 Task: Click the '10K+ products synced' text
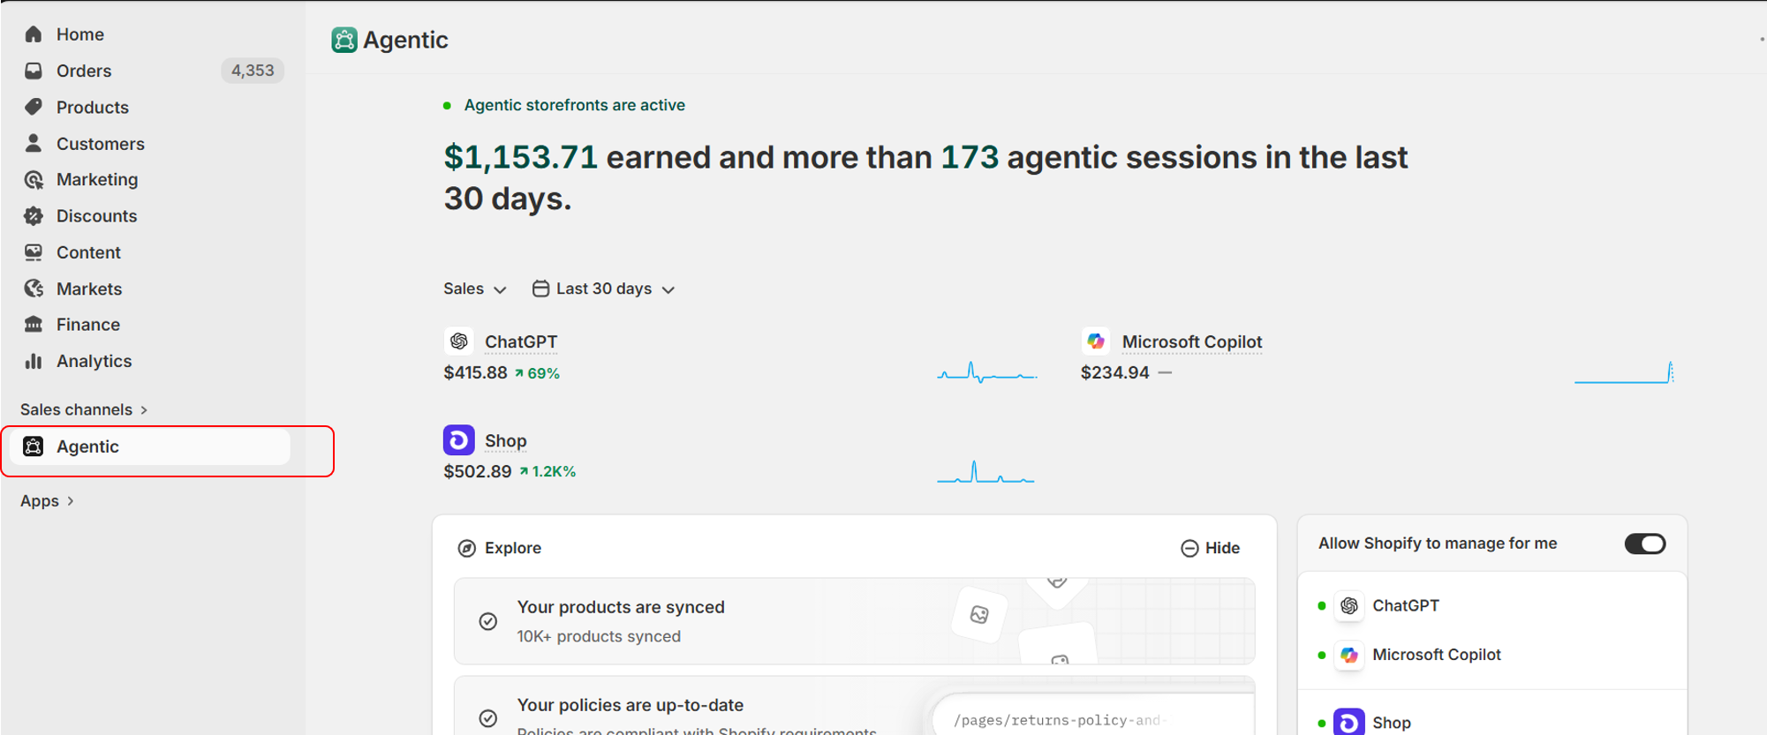click(x=599, y=637)
